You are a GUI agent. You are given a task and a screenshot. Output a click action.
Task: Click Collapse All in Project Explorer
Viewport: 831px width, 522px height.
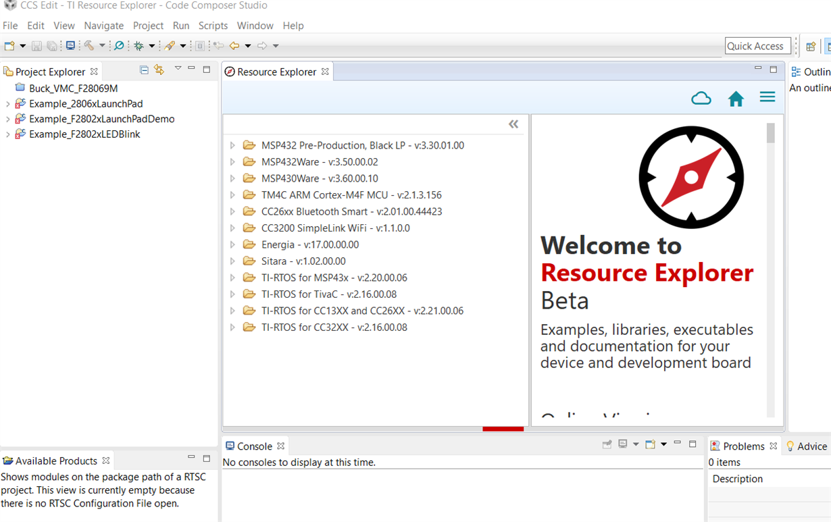[144, 70]
